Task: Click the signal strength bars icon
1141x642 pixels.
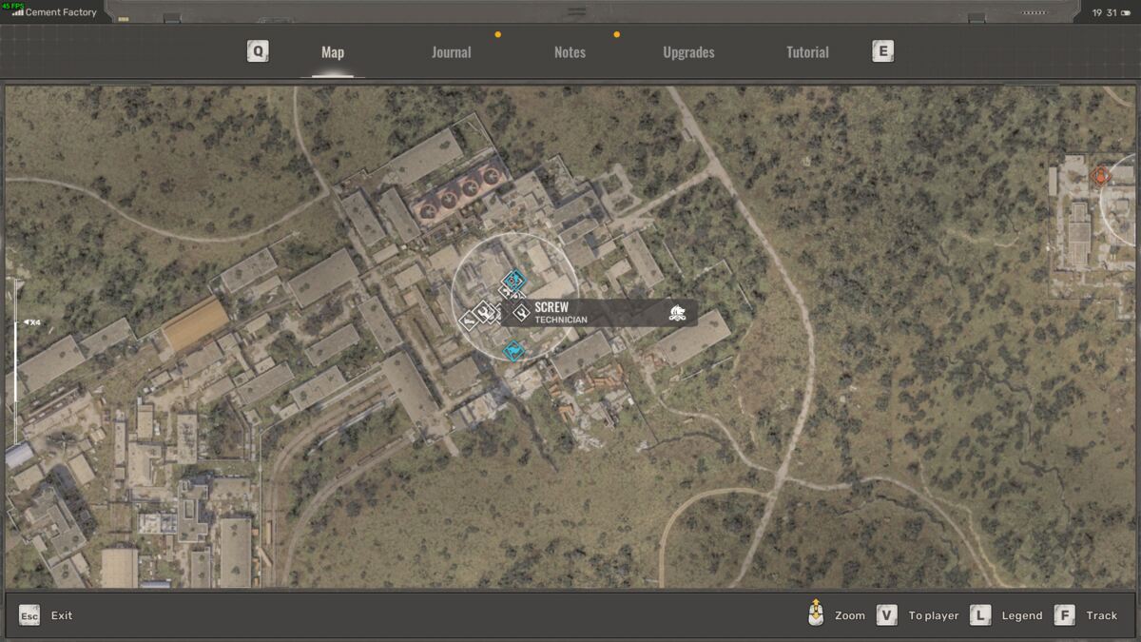Action: pyautogui.click(x=17, y=12)
